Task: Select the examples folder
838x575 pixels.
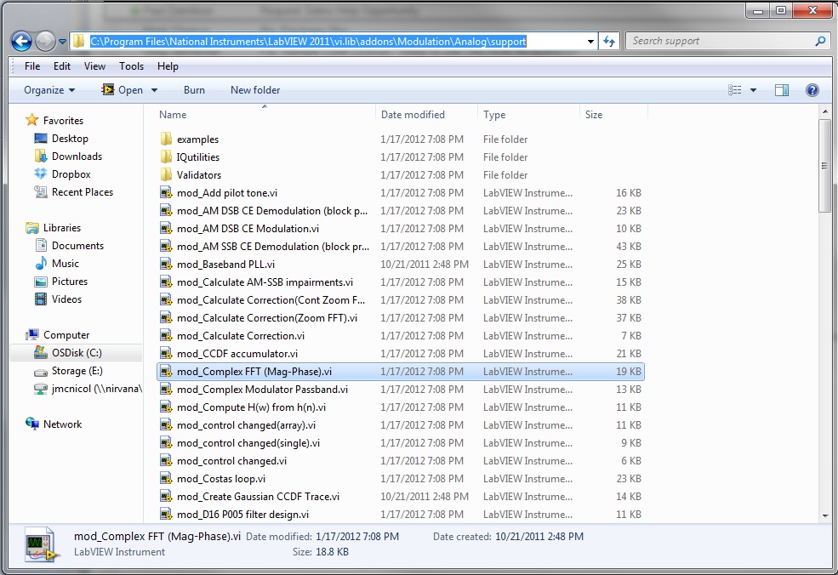Action: coord(197,139)
